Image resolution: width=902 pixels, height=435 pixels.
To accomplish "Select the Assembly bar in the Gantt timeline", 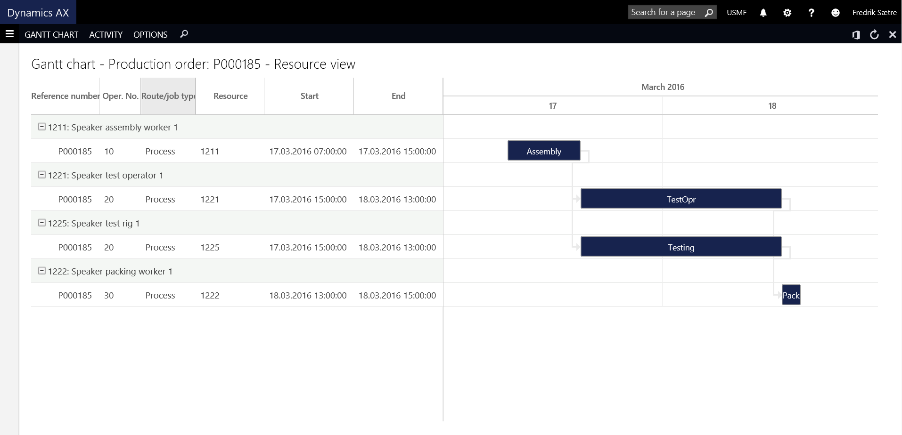I will coord(543,151).
